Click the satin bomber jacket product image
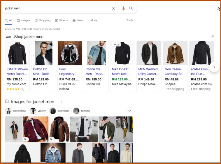Screen dimensions: 221x164 coord(70,53)
